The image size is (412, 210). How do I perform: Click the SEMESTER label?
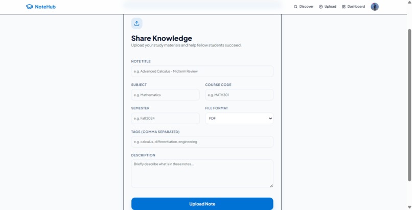[140, 108]
